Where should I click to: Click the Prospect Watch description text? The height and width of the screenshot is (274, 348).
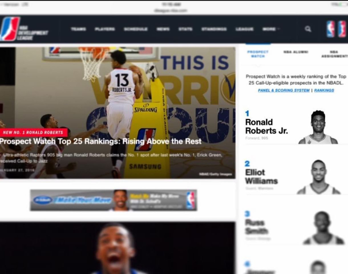click(296, 80)
